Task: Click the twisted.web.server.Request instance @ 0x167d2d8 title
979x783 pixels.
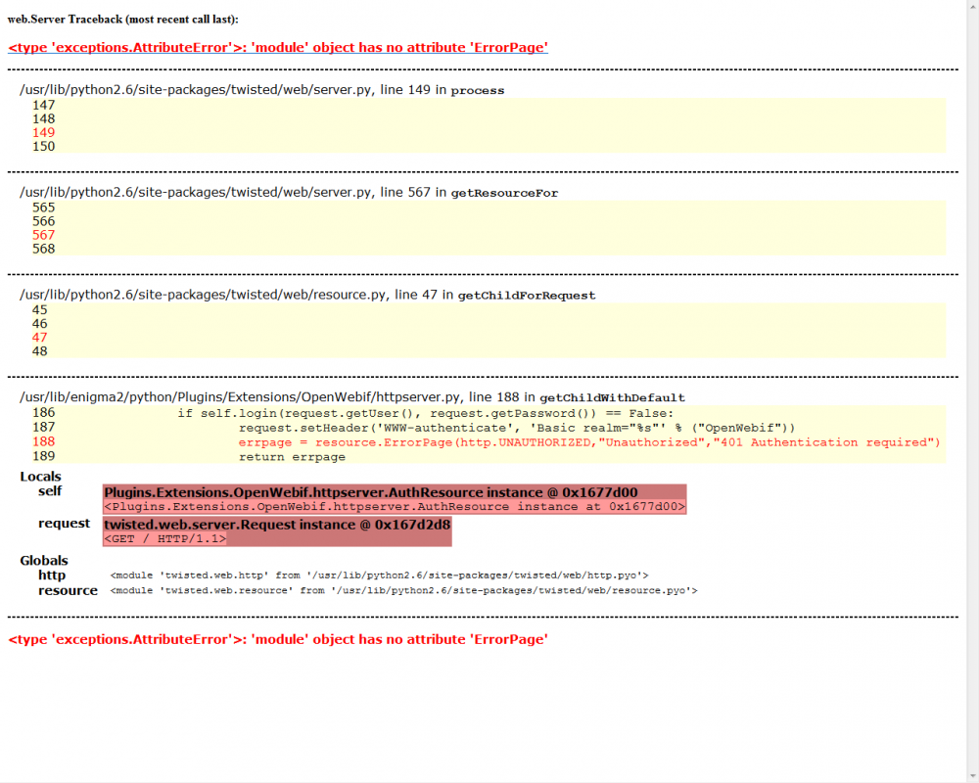Action: point(277,525)
